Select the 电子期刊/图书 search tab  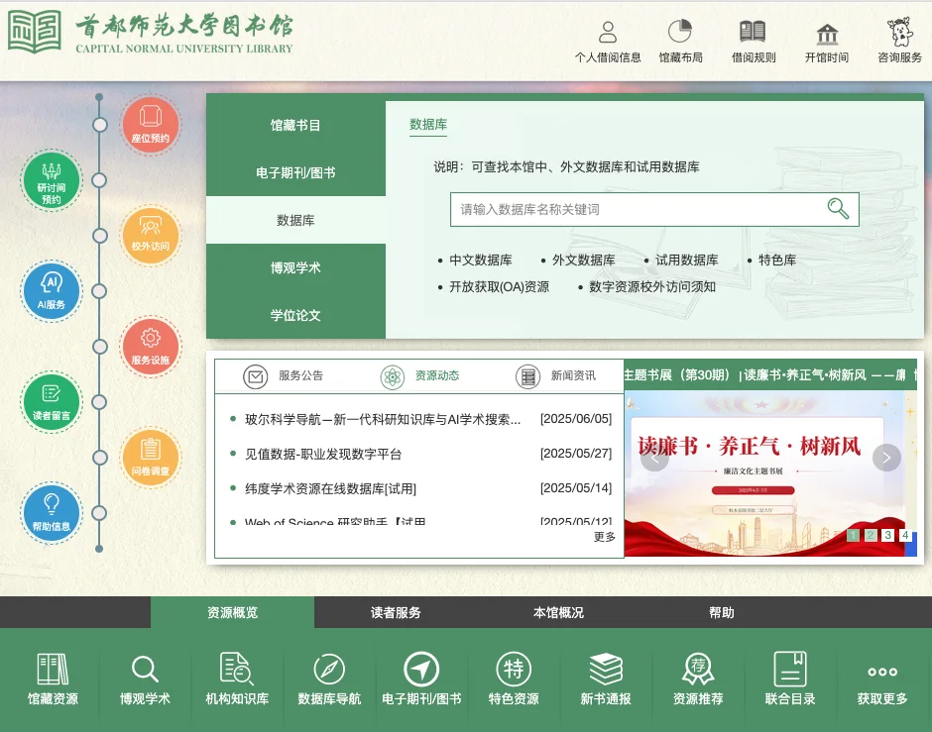click(295, 172)
